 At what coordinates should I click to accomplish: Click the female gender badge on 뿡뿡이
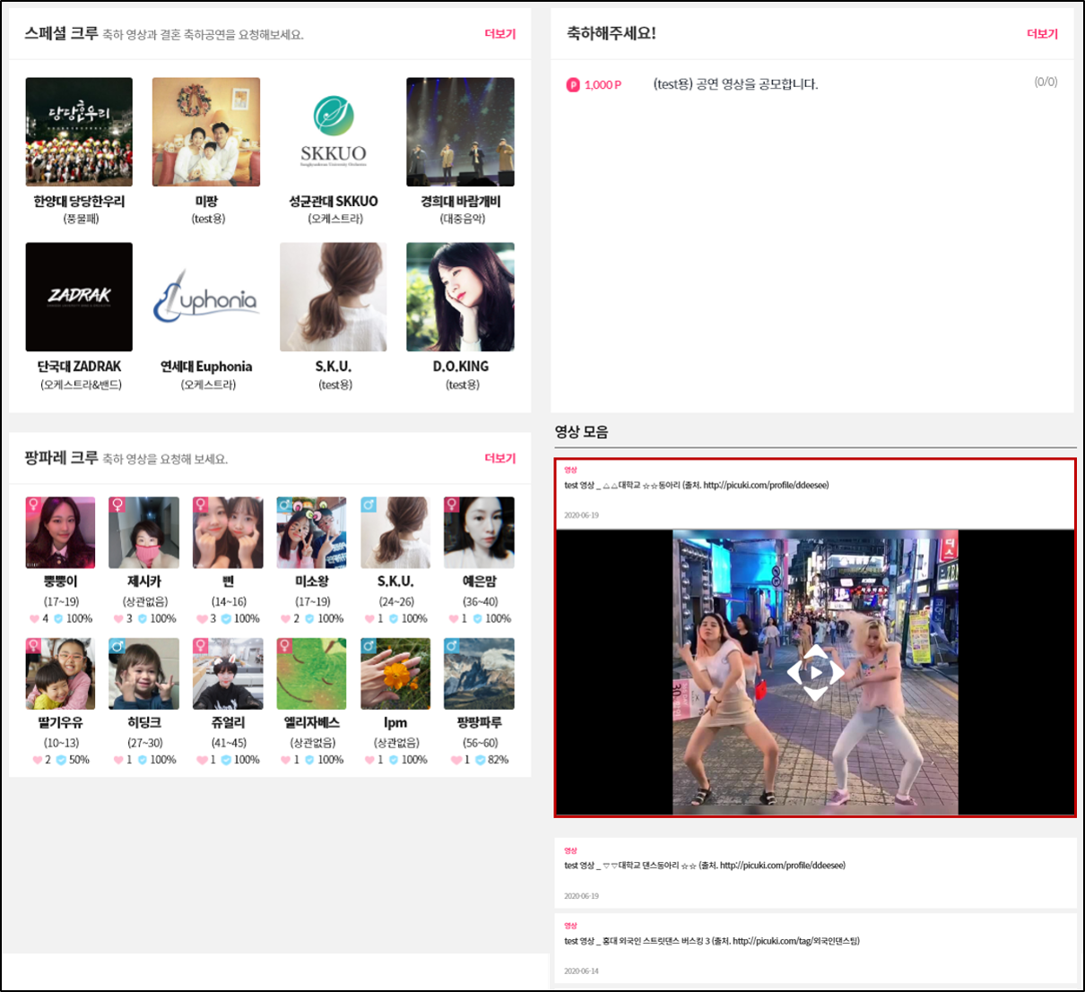coord(34,505)
